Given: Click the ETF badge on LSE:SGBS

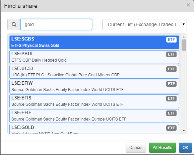Looking at the screenshot, I should (171, 40).
